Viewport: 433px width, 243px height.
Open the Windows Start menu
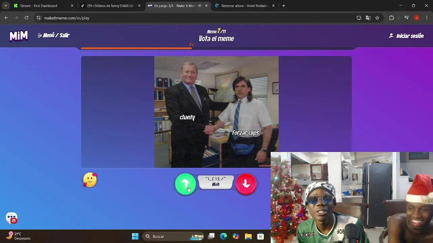coord(135,236)
